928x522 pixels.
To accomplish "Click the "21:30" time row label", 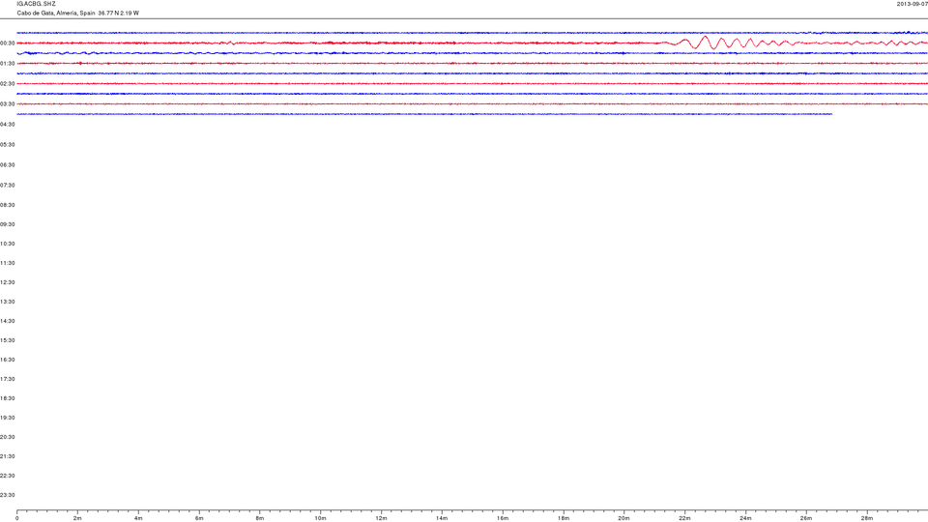I will 7,456.
